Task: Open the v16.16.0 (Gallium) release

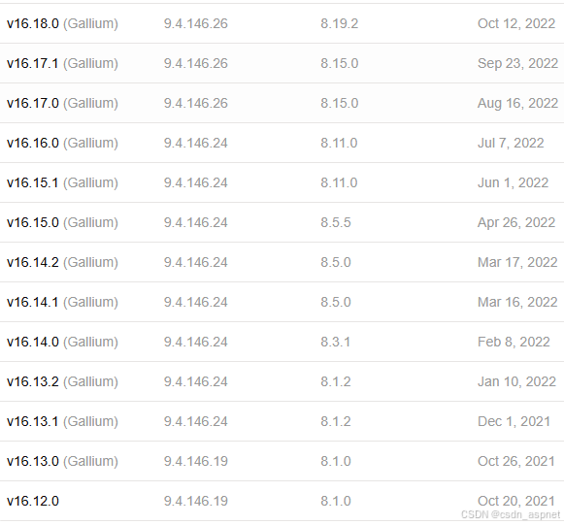Action: [x=62, y=143]
